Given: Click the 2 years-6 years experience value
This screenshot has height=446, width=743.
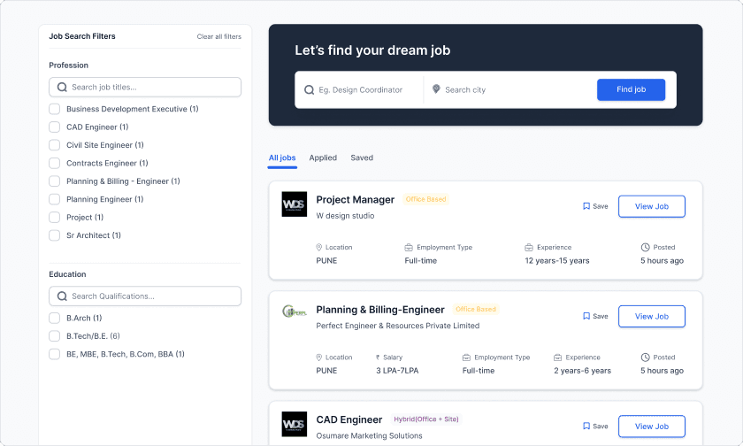Looking at the screenshot, I should coord(582,371).
